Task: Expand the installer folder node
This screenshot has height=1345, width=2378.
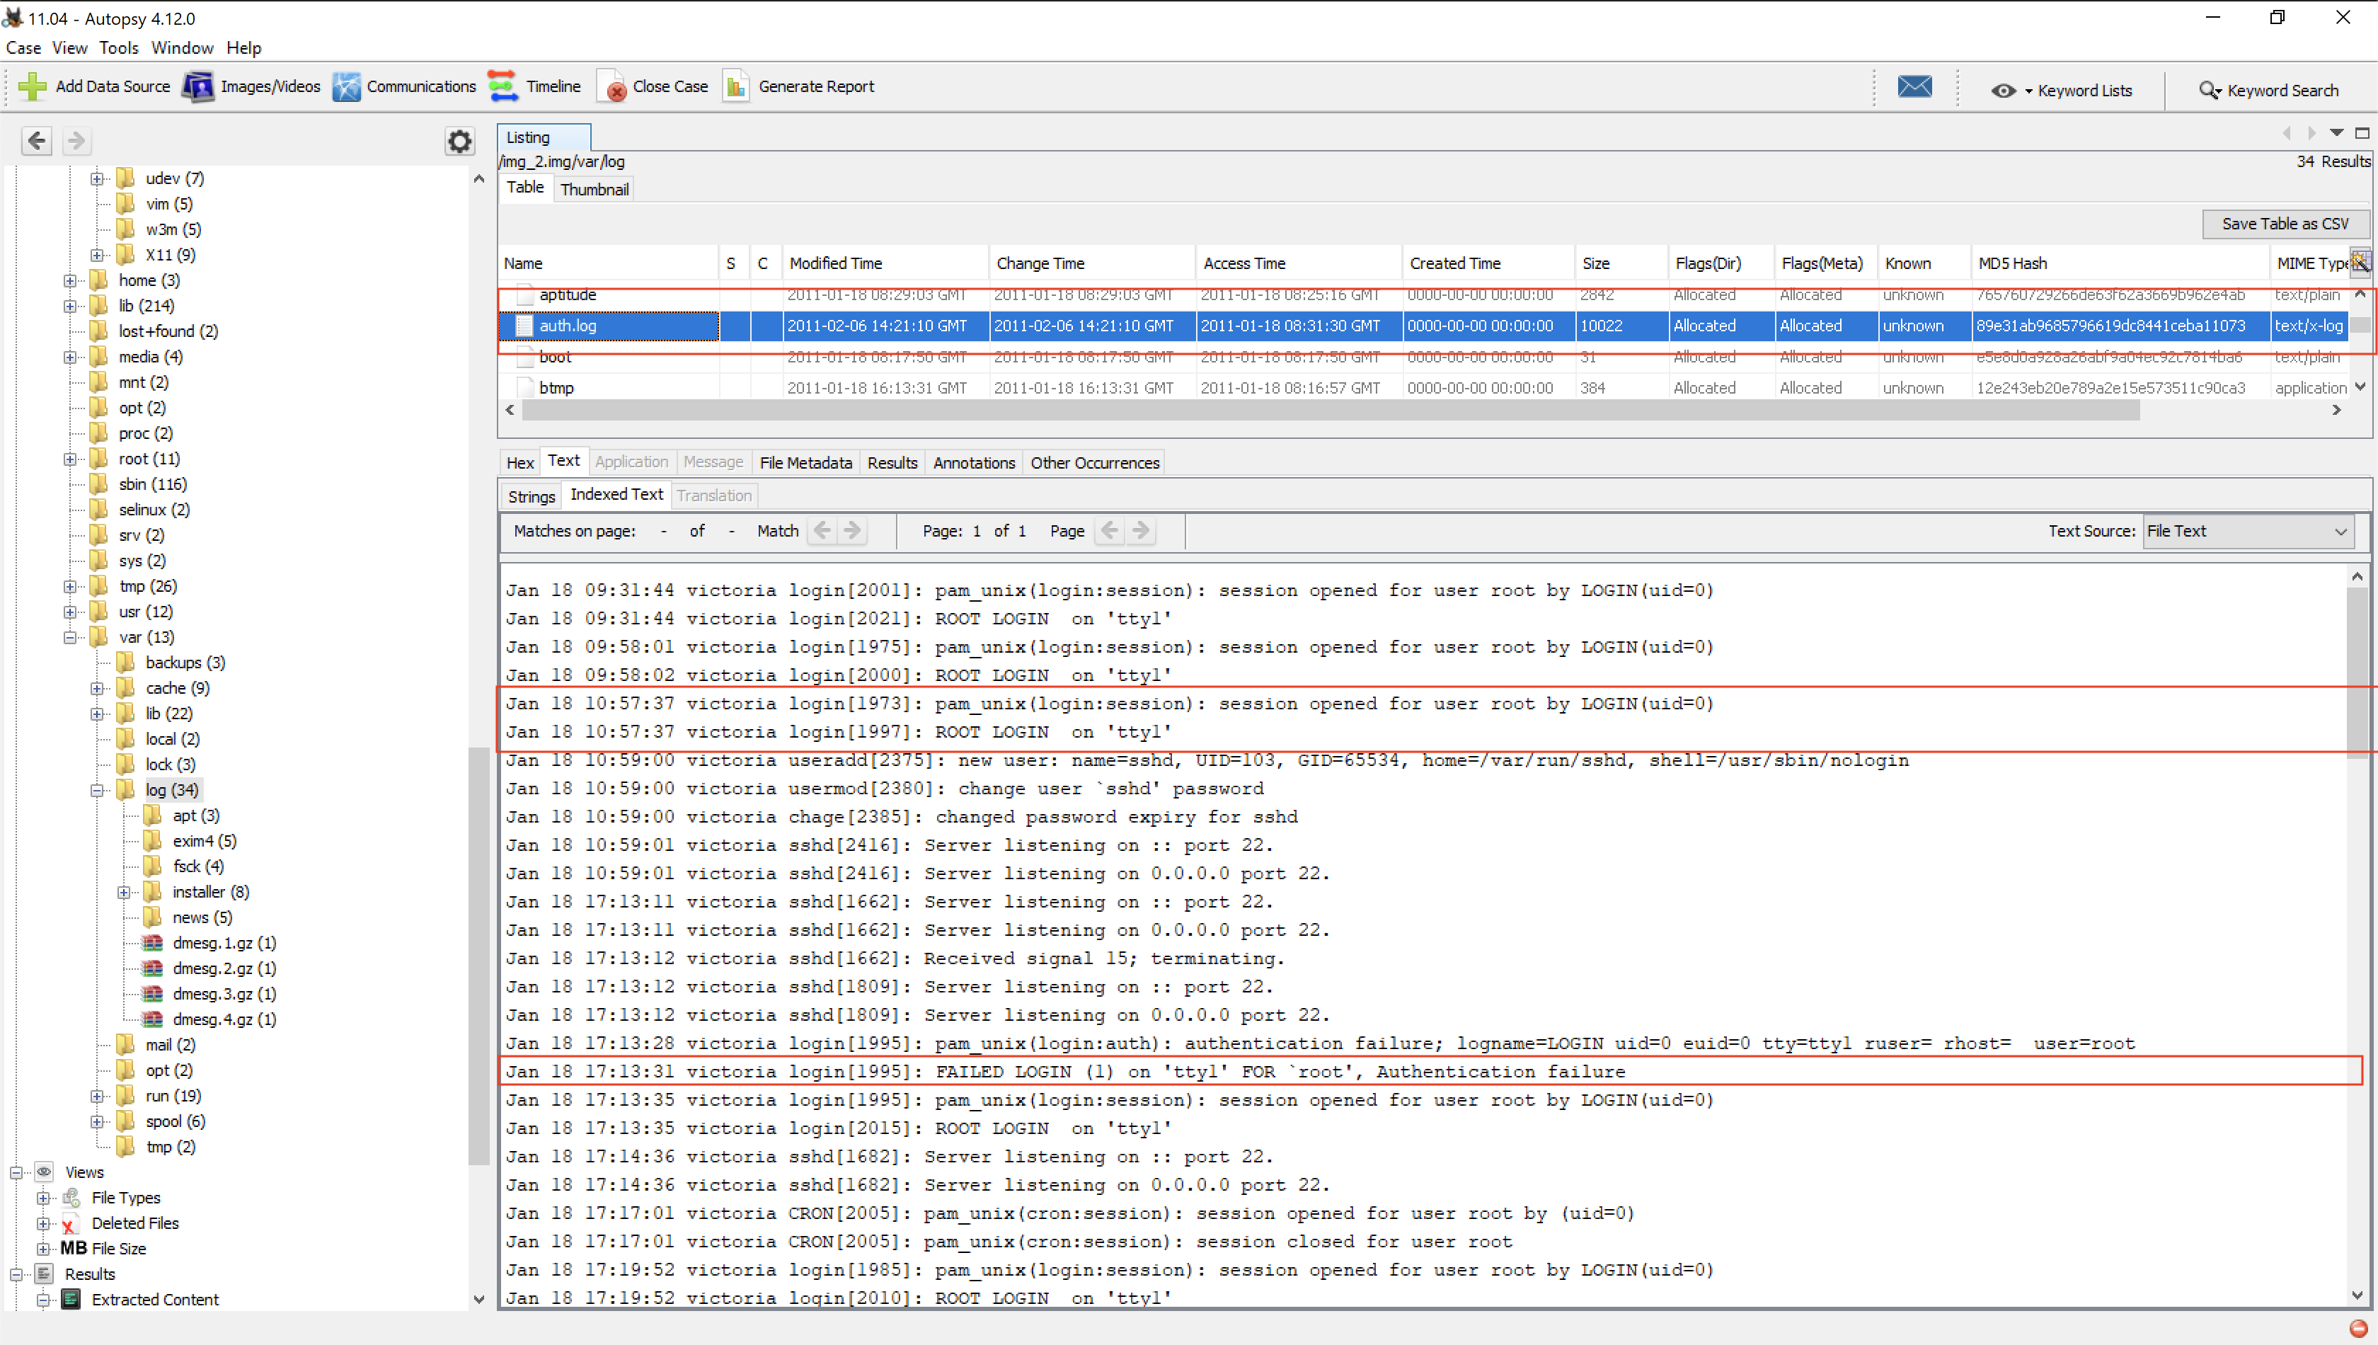Action: (124, 893)
